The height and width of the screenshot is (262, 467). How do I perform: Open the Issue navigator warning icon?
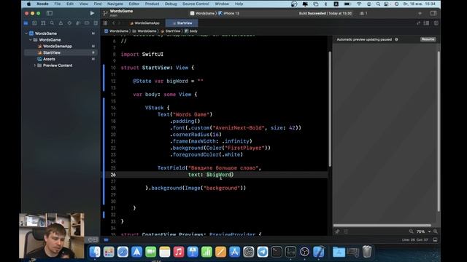(x=61, y=23)
